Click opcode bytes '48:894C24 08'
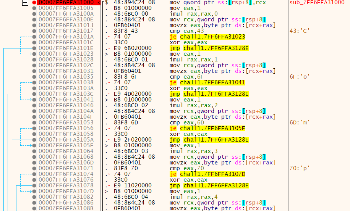The image size is (350, 211). pos(134,3)
